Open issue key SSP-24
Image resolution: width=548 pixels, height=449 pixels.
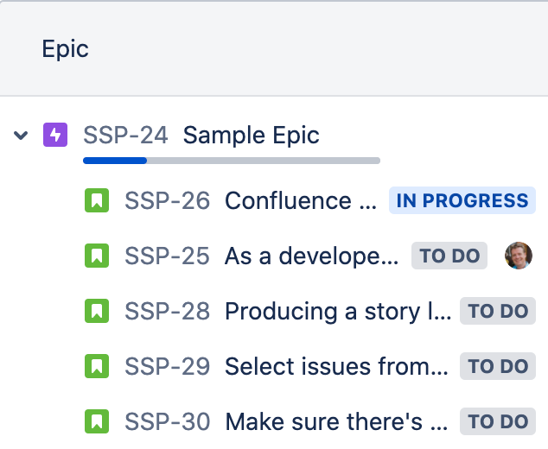[x=125, y=135]
